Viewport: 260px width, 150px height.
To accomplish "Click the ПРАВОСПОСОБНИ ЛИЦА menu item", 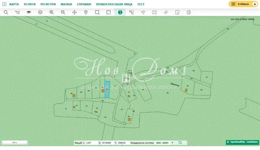I will (x=114, y=4).
